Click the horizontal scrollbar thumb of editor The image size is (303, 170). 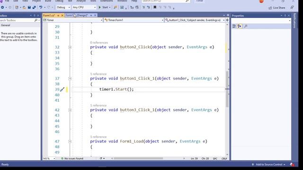click(138, 159)
